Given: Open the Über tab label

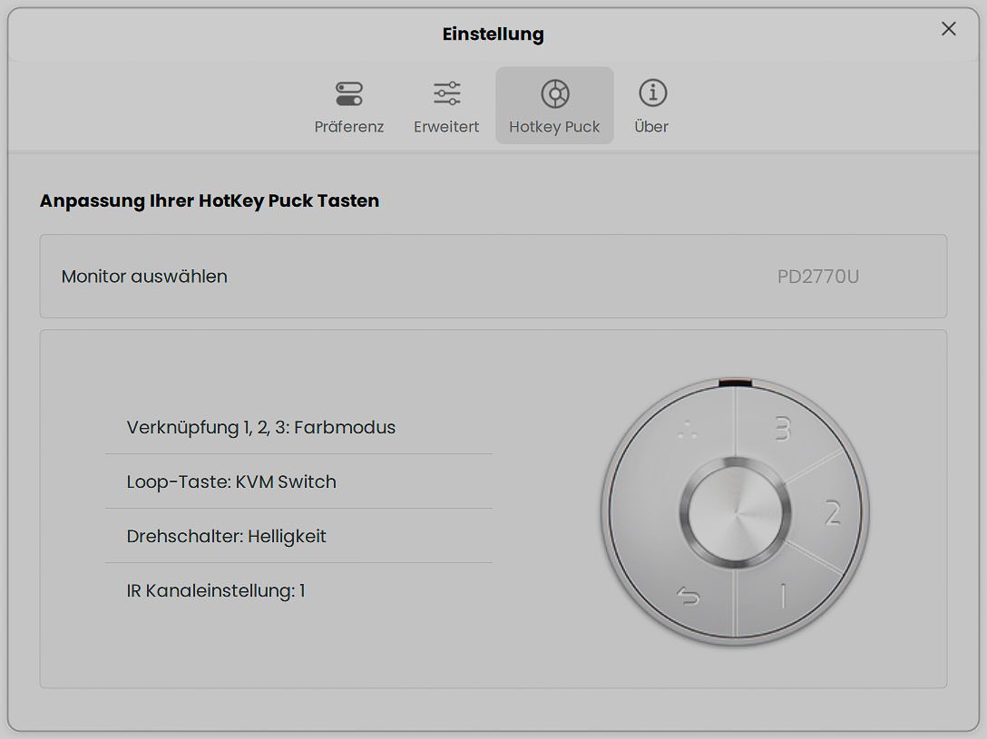Looking at the screenshot, I should (x=651, y=127).
